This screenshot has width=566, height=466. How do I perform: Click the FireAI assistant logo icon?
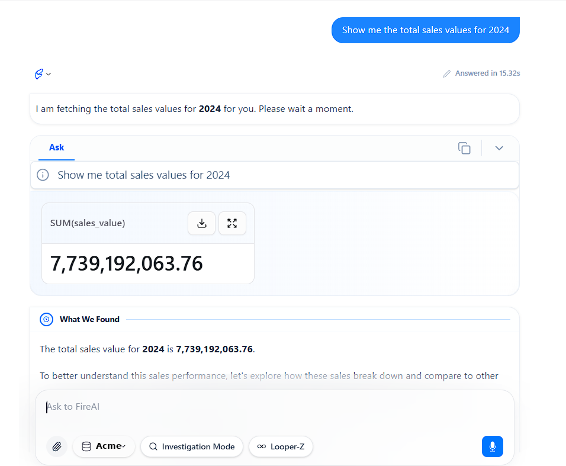point(38,74)
